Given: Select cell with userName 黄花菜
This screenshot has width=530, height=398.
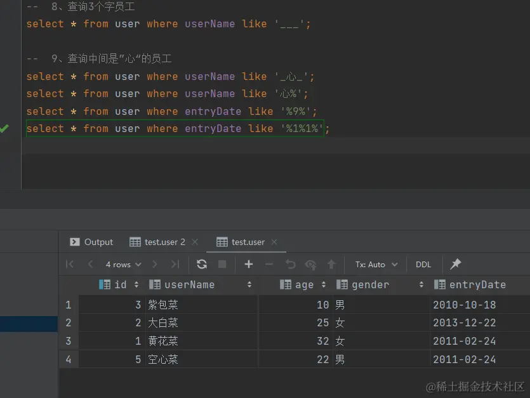Looking at the screenshot, I should click(x=202, y=341).
